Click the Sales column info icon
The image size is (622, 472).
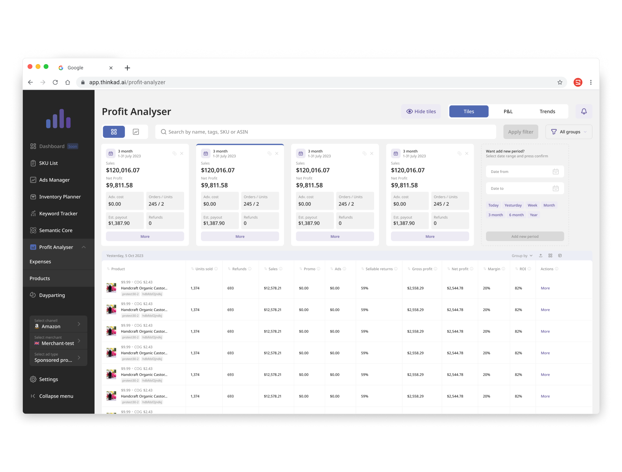click(x=281, y=269)
